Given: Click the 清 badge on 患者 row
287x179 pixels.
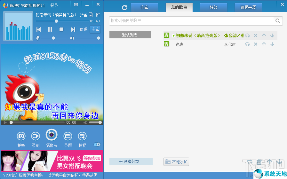Looking at the screenshot, I should [x=166, y=44].
